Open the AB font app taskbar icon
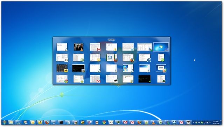 111,122
